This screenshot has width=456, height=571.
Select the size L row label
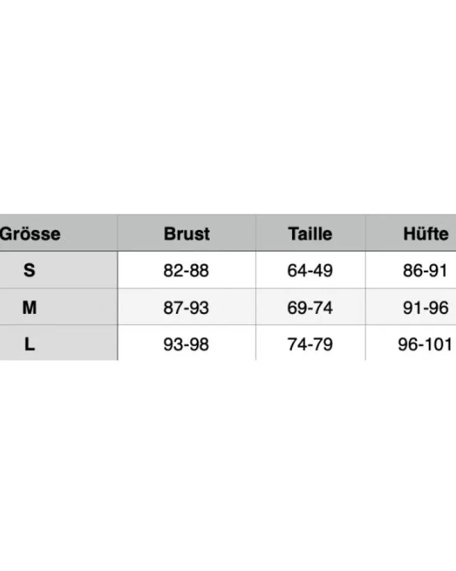pyautogui.click(x=59, y=343)
